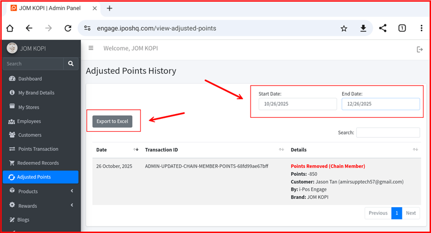The width and height of the screenshot is (431, 233).
Task: Click the share icon in browser toolbar
Action: click(383, 29)
